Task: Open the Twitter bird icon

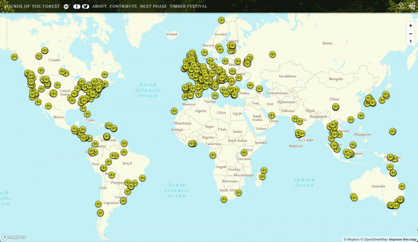Action: click(86, 6)
